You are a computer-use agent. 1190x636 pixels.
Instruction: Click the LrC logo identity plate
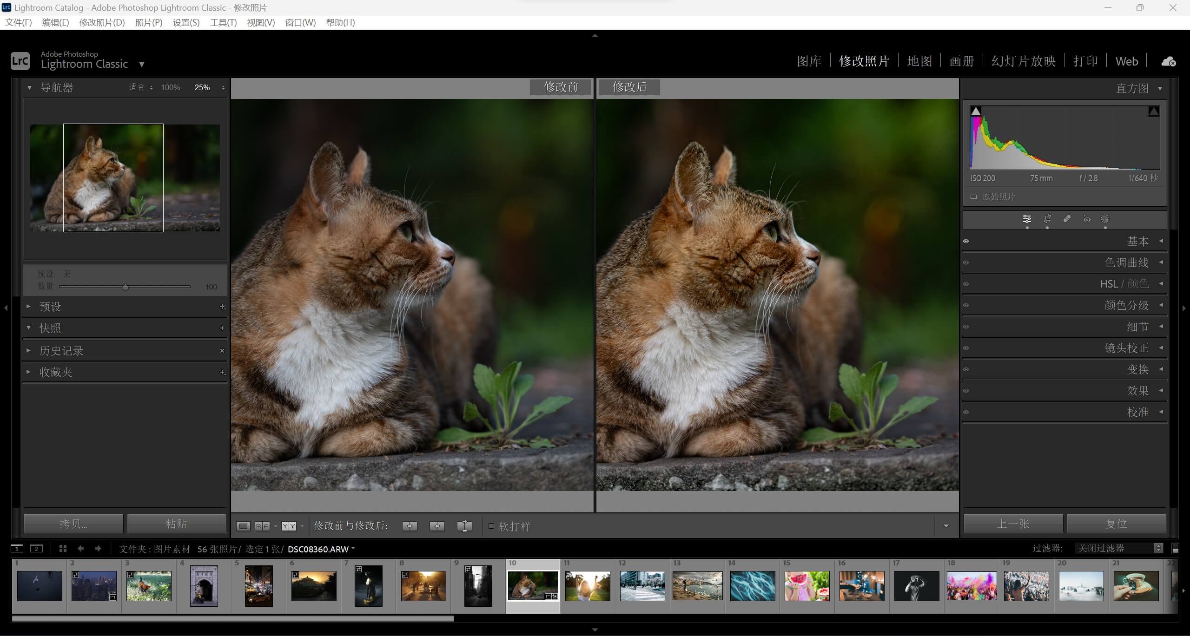pos(20,61)
